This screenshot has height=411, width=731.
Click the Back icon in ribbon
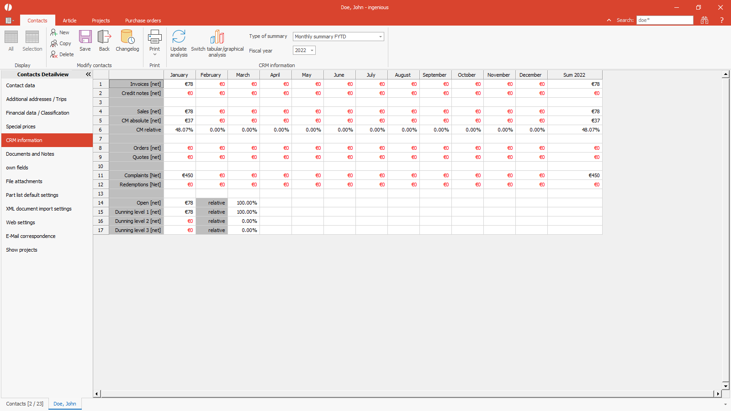coord(104,37)
